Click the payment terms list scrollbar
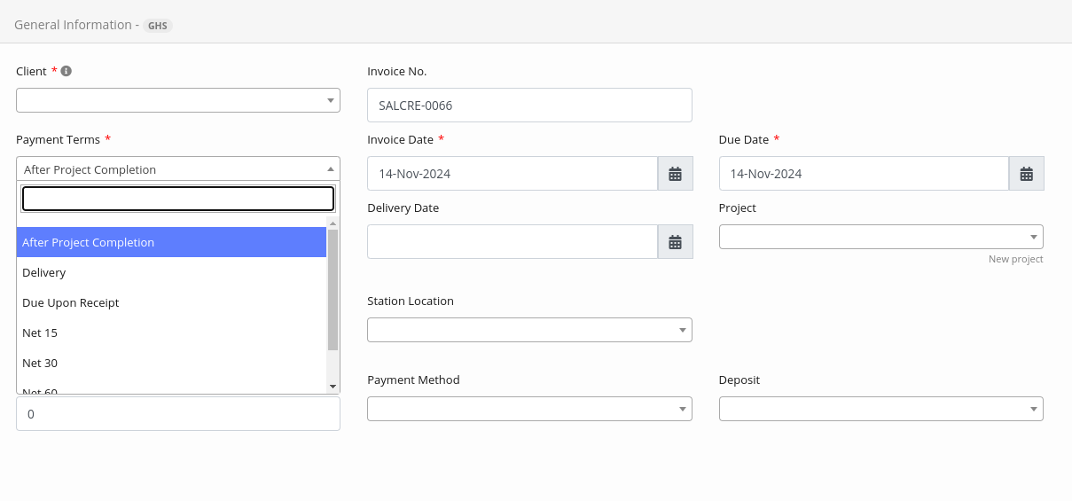The height and width of the screenshot is (501, 1072). 333,289
